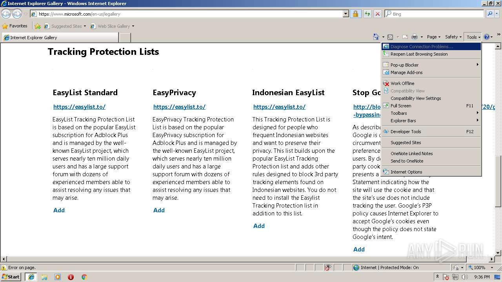The height and width of the screenshot is (282, 502).
Task: Open Suggested Sites favorites bar item
Action: click(65, 26)
